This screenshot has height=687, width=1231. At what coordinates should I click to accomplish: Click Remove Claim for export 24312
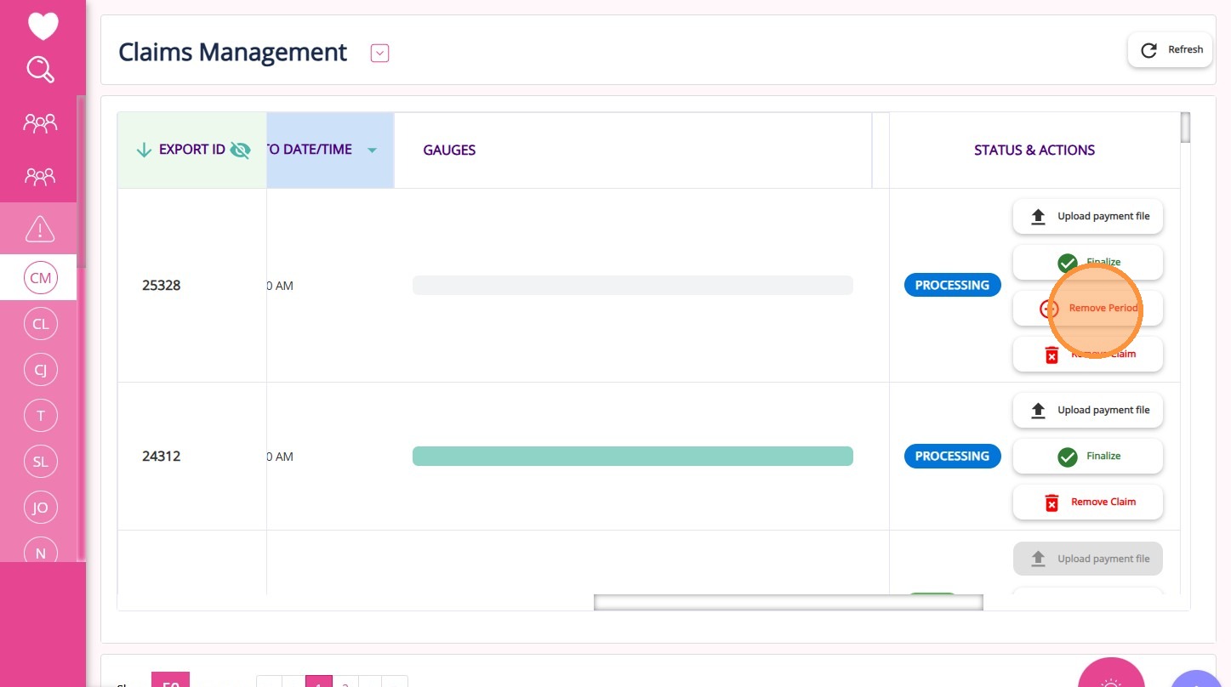1087,502
